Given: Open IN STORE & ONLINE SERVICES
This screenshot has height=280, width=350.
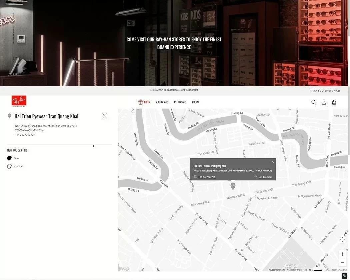Looking at the screenshot, I should pyautogui.click(x=325, y=90).
